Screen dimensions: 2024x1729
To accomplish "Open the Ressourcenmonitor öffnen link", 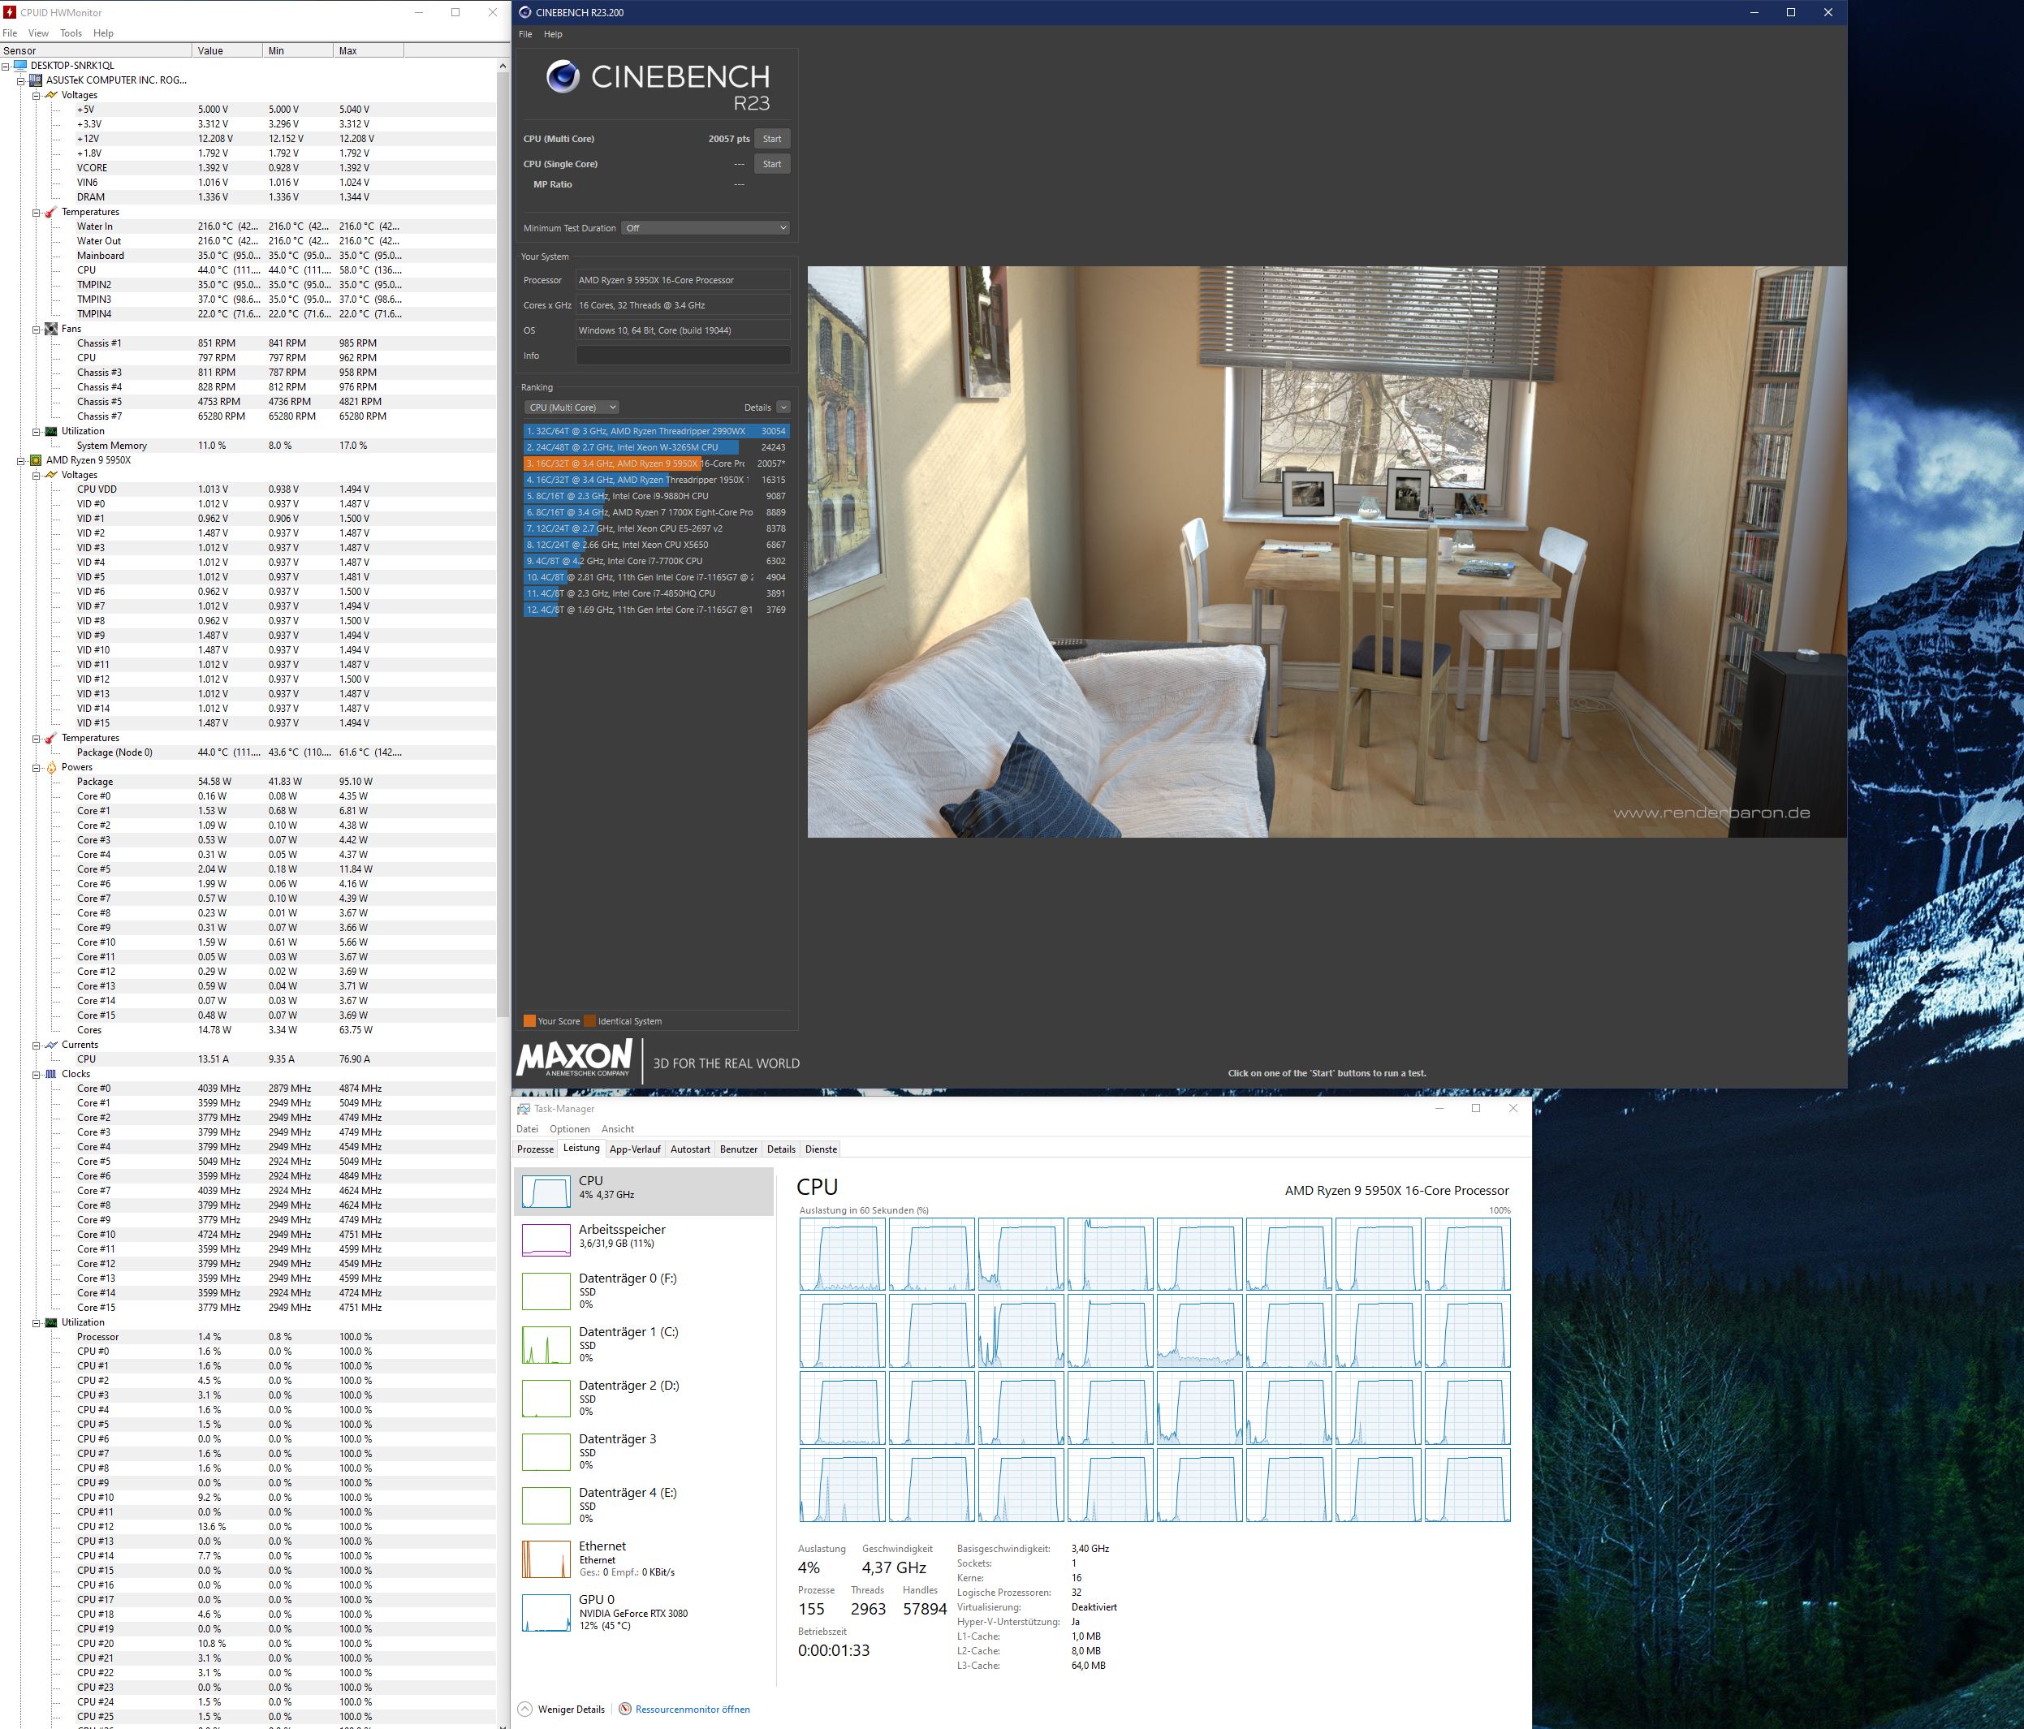I will pyautogui.click(x=693, y=1709).
